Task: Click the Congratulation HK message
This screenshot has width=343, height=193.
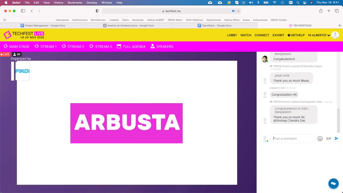Action: pos(284,95)
